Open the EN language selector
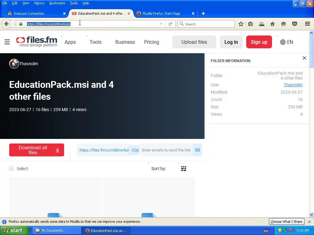This screenshot has height=235, width=314. click(x=287, y=42)
